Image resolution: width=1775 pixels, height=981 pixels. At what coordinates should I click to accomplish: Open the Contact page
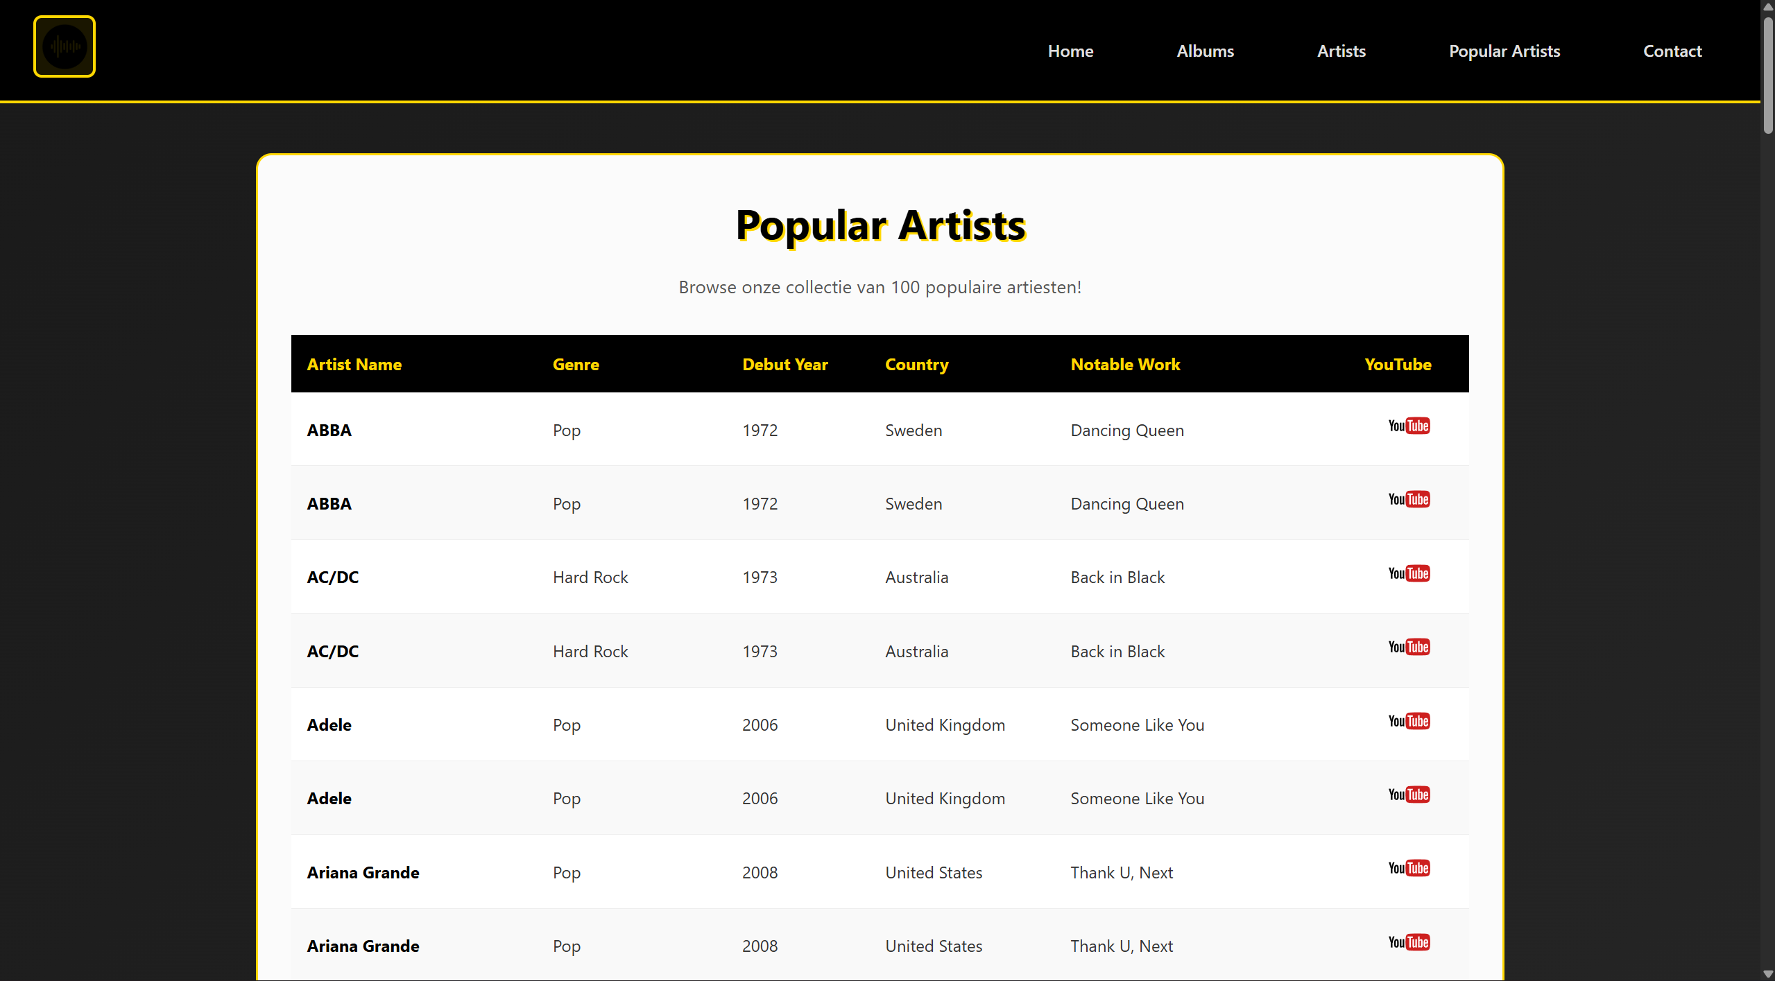tap(1672, 51)
